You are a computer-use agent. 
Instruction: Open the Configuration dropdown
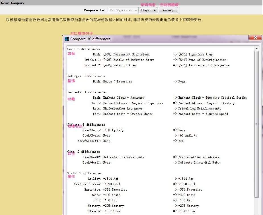[124, 11]
